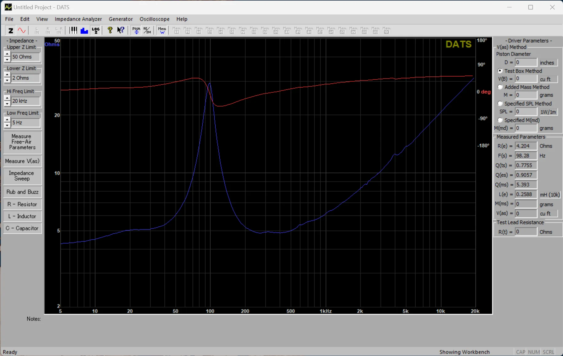The image size is (563, 356).
Task: Open the Impedance Analyzer menu
Action: [78, 19]
